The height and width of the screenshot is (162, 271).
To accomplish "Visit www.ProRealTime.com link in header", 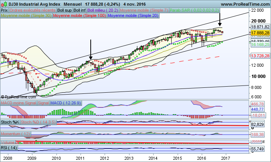I will pyautogui.click(x=245, y=4).
